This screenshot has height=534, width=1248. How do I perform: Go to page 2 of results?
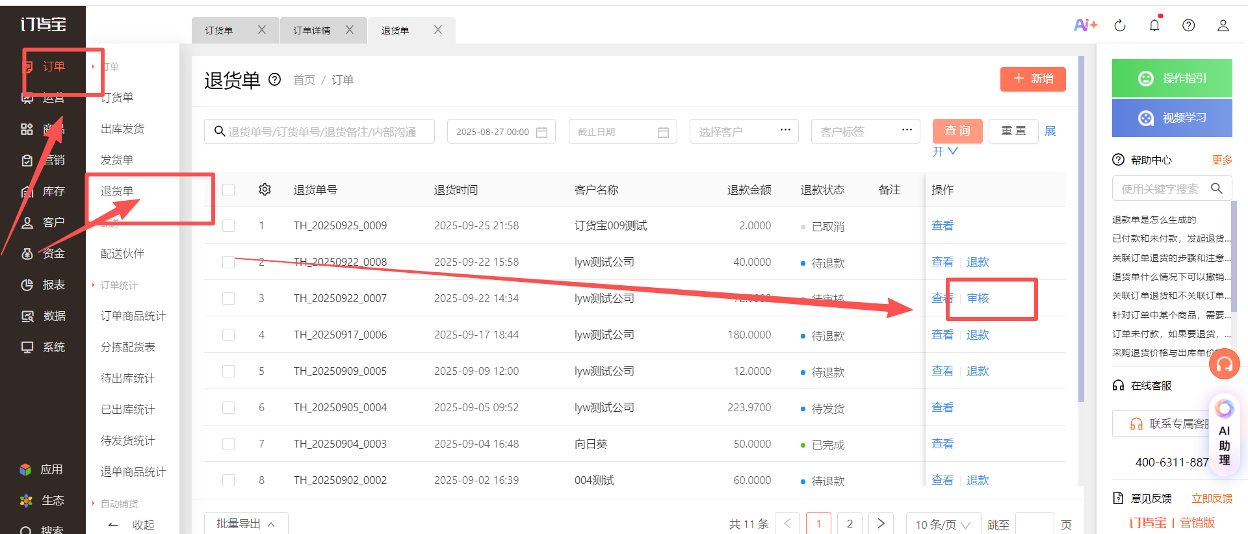coord(850,524)
